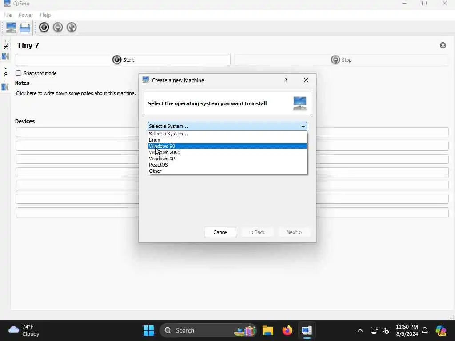Close the Tiny 7 machine tab

click(443, 45)
